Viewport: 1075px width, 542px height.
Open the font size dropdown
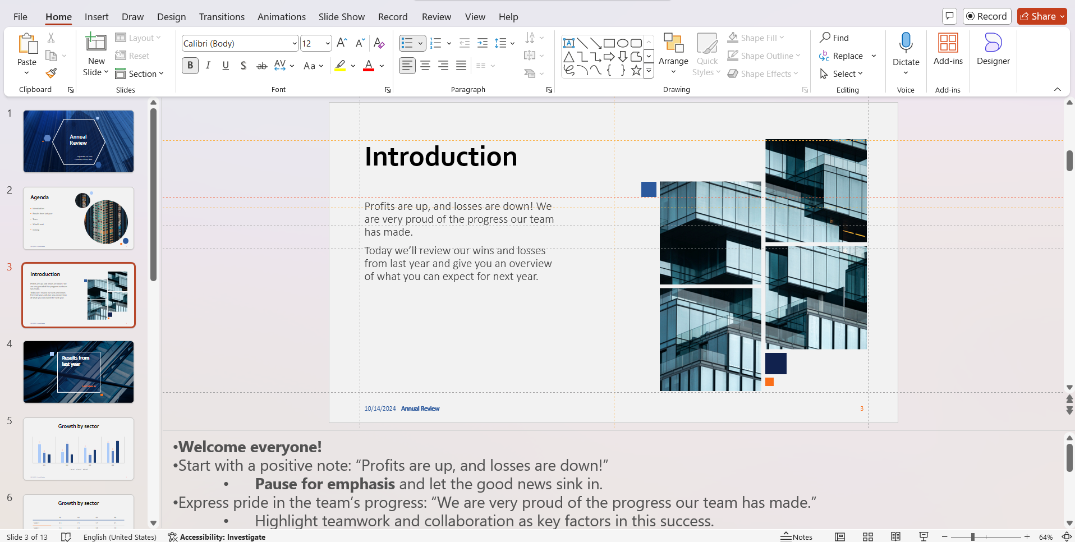[x=328, y=43]
